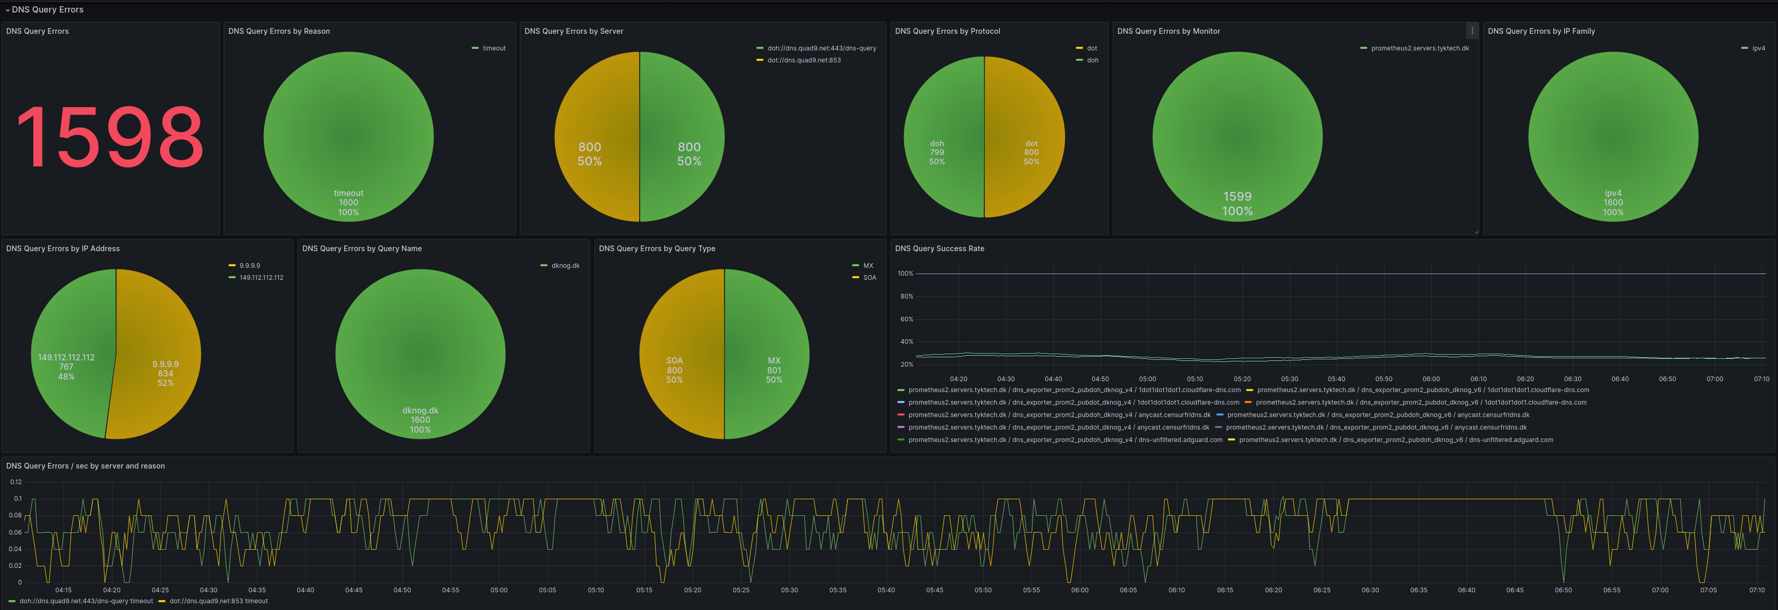Viewport: 1778px width, 610px height.
Task: Select the dot://dns.quad9.net:853 timeout legend item
Action: (218, 601)
